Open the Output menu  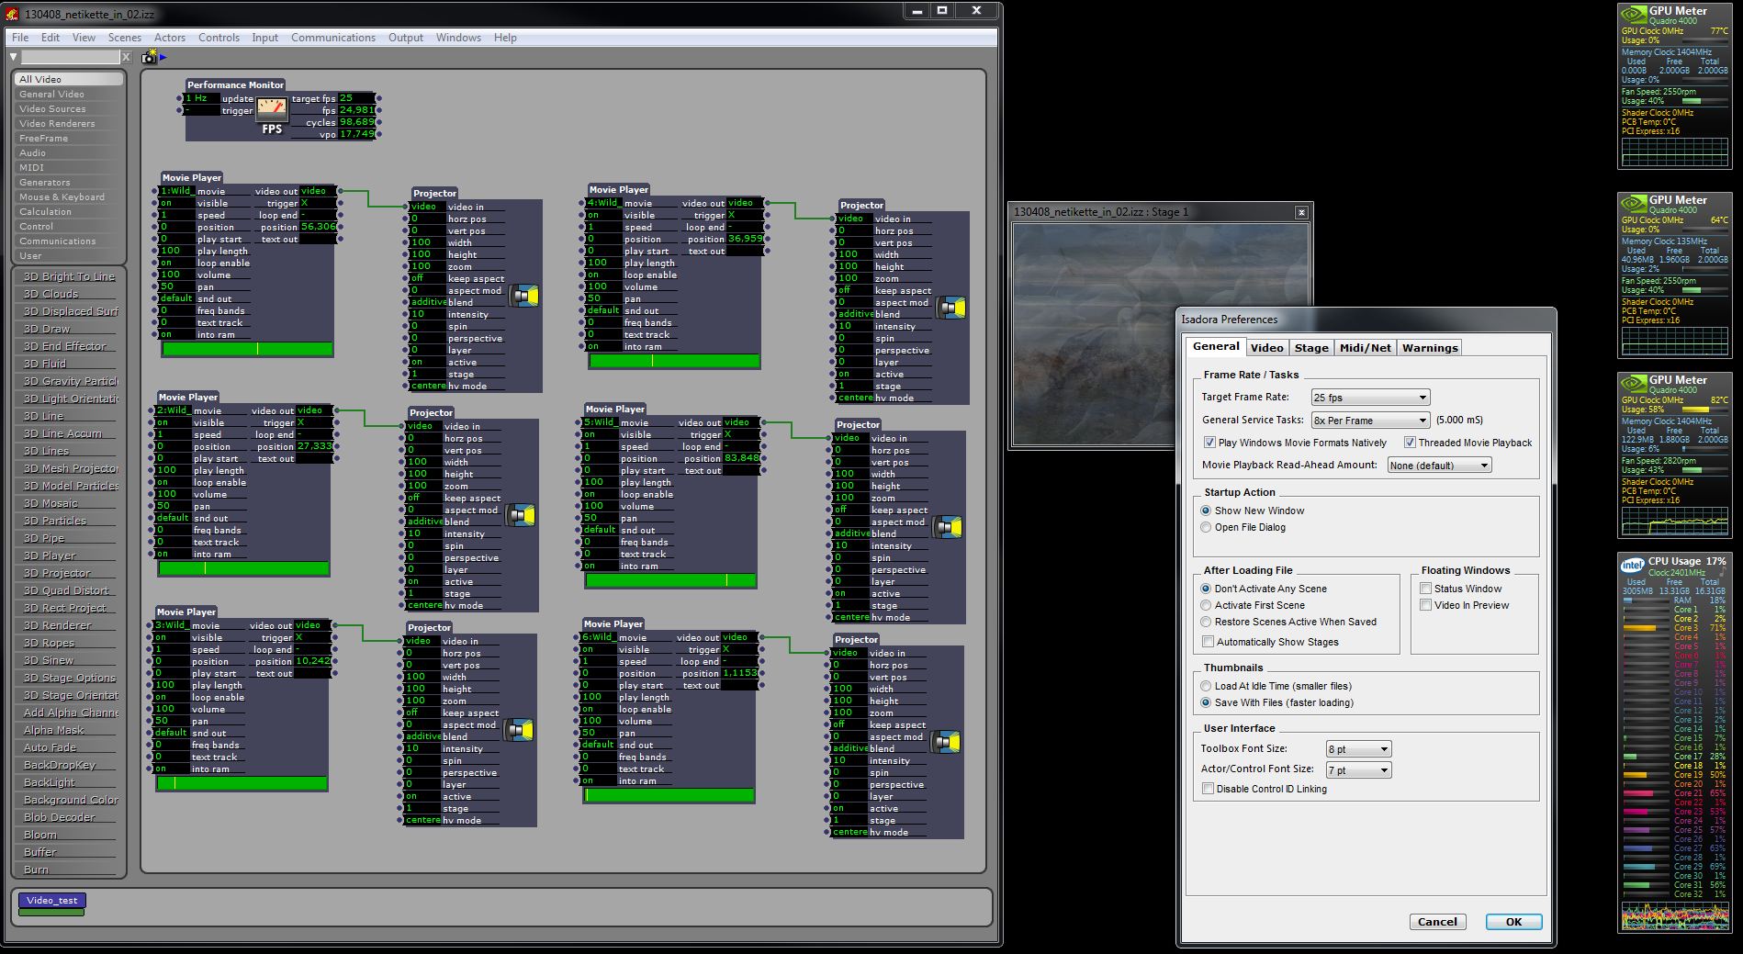(x=405, y=38)
